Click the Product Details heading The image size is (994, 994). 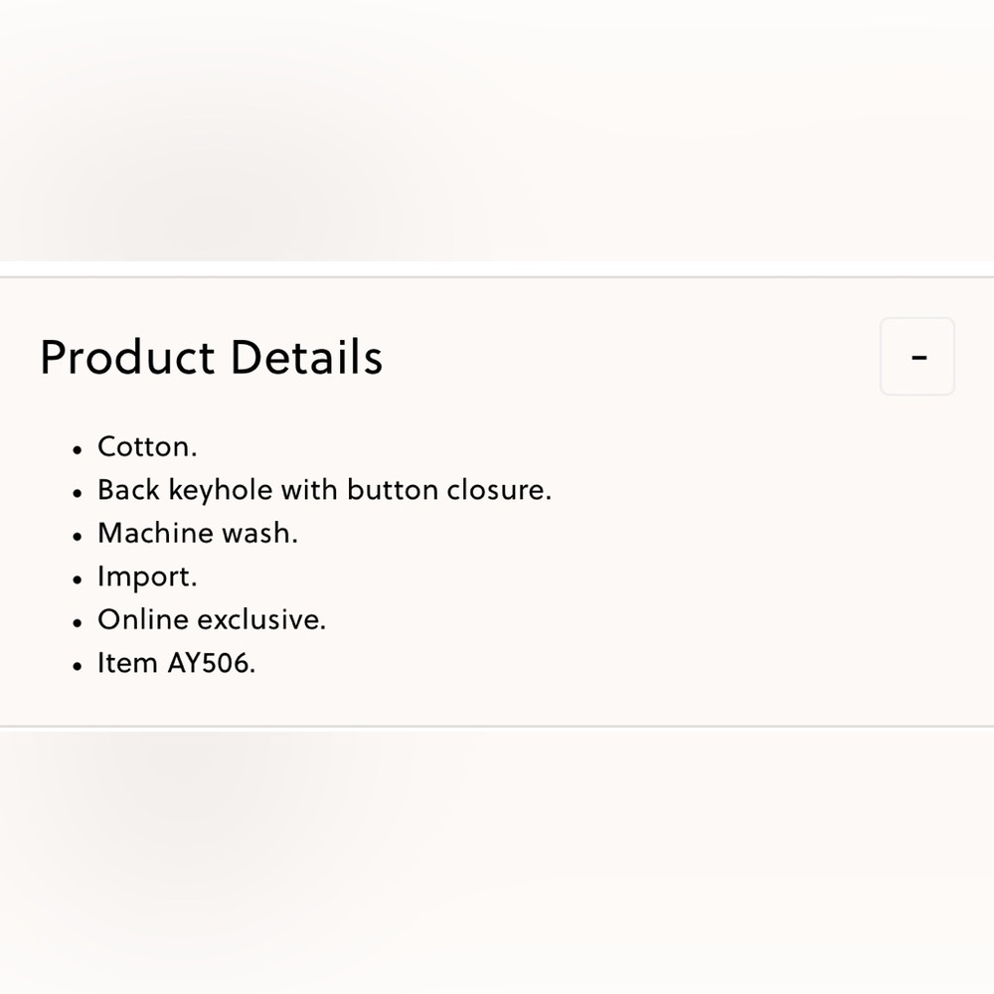pos(211,358)
